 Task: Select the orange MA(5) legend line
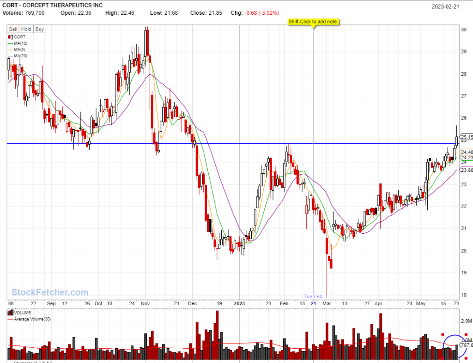pos(11,50)
